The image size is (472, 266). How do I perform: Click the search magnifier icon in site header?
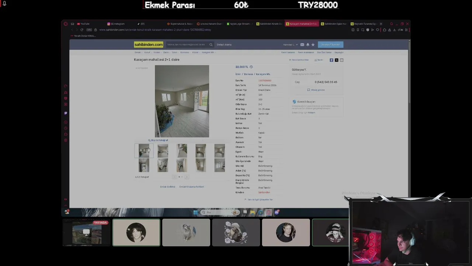211,45
